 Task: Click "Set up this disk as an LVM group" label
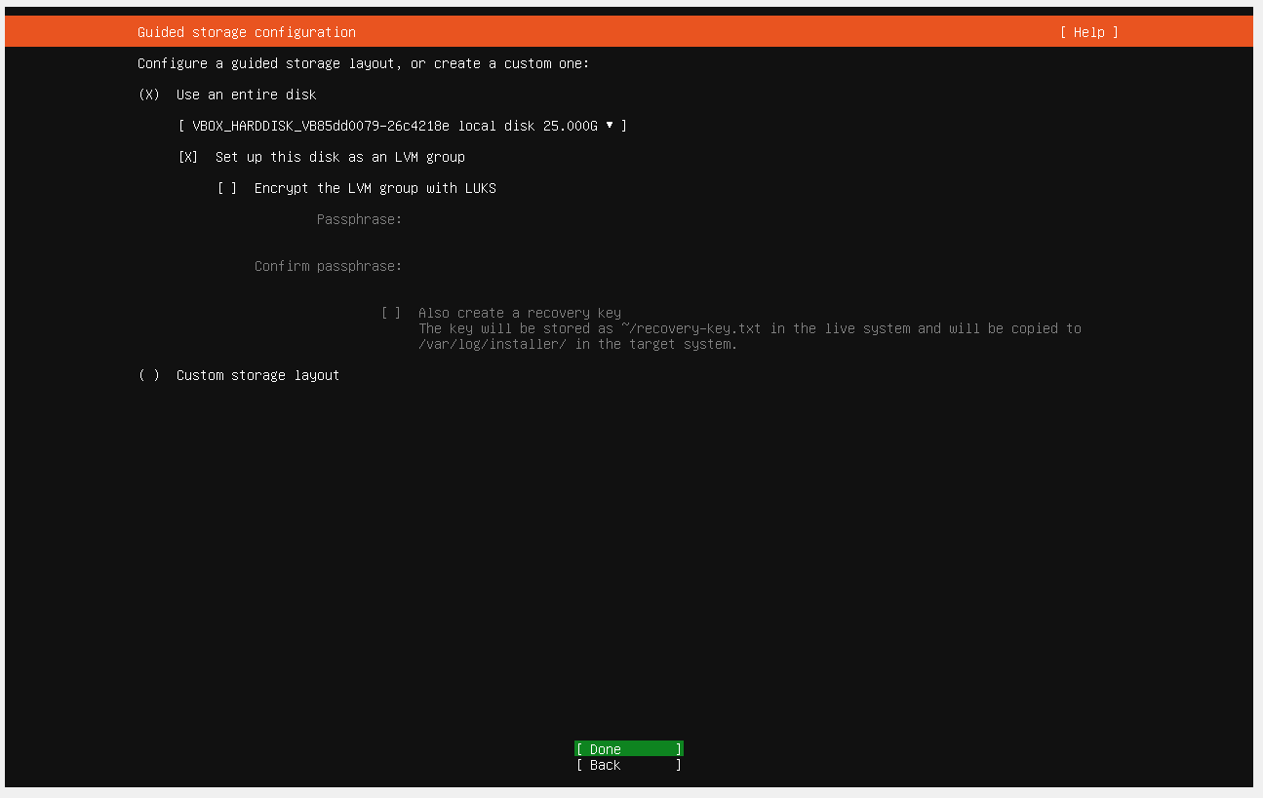[340, 157]
